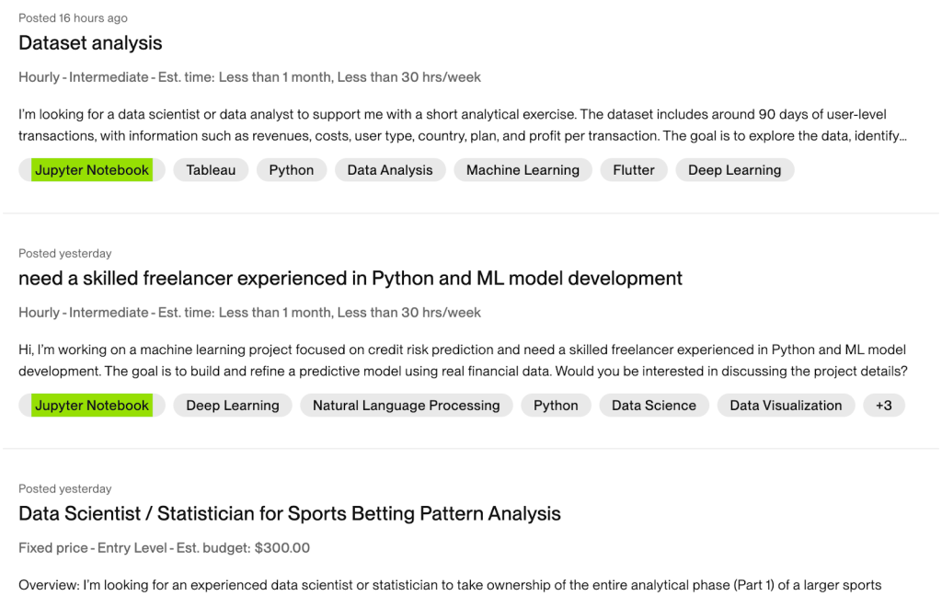The width and height of the screenshot is (942, 596).
Task: Choose the Data Analysis skill tag
Action: (390, 170)
